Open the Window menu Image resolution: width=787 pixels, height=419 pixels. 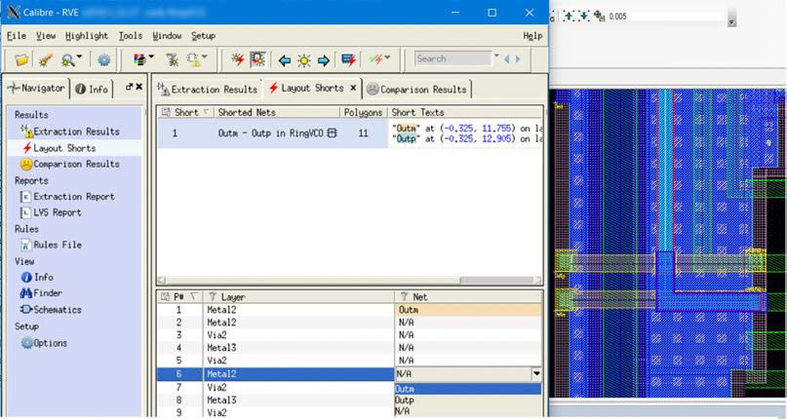[167, 36]
